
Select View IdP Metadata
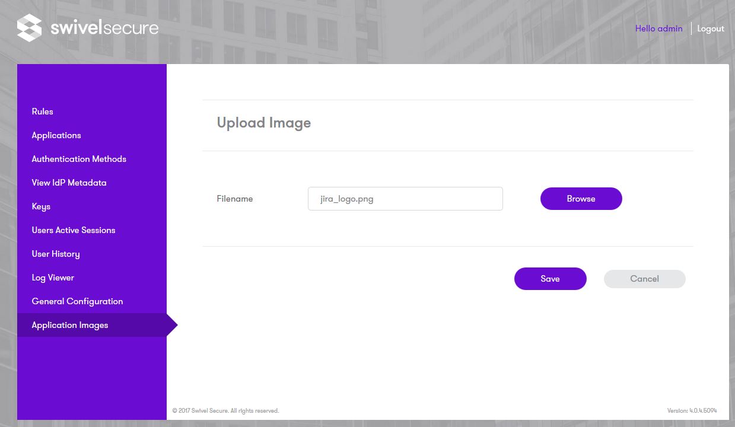click(69, 183)
